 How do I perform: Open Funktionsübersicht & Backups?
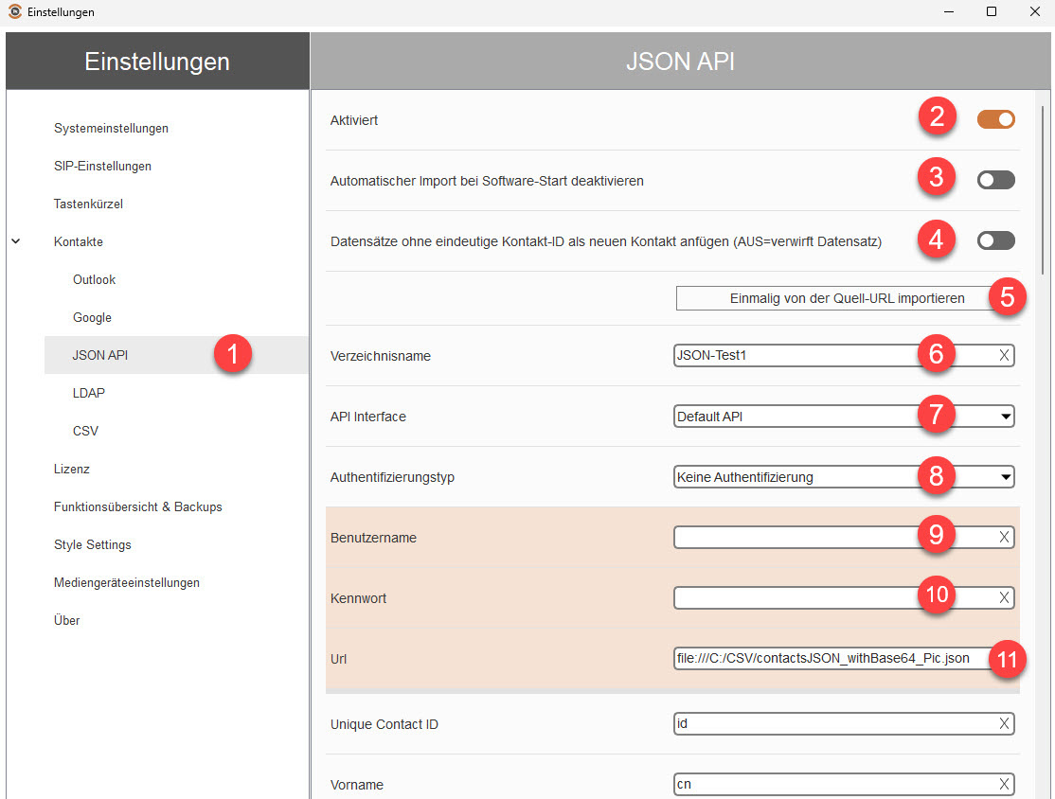(138, 506)
